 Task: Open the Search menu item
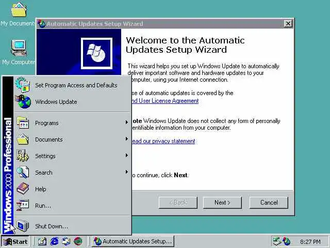(x=72, y=172)
